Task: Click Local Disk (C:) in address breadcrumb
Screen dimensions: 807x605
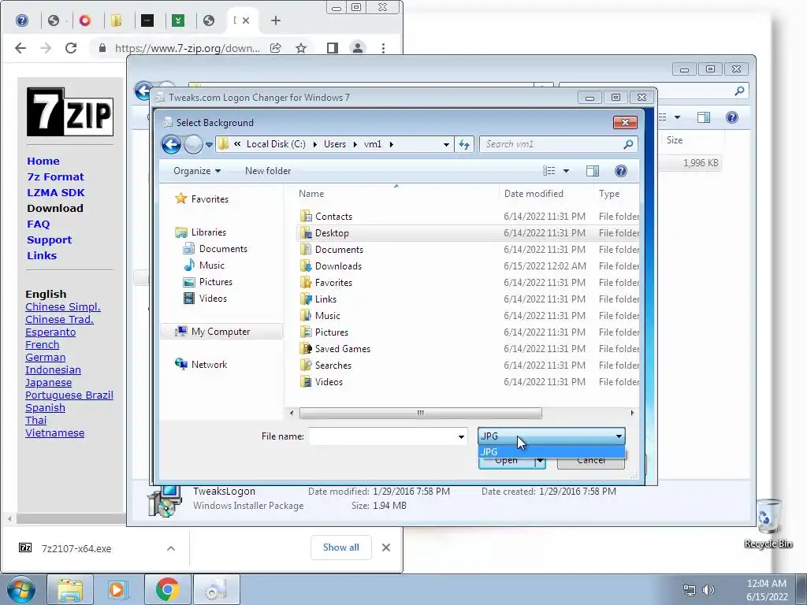Action: [x=276, y=144]
